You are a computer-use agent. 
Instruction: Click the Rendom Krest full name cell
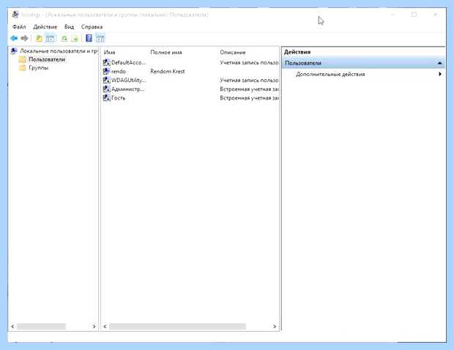click(x=168, y=71)
